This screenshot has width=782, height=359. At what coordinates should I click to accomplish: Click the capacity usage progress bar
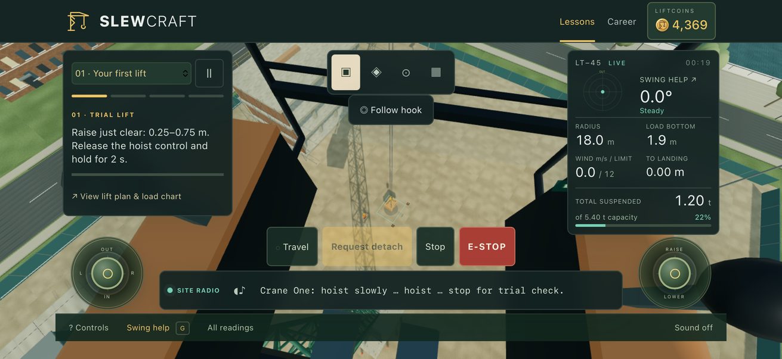click(x=643, y=226)
